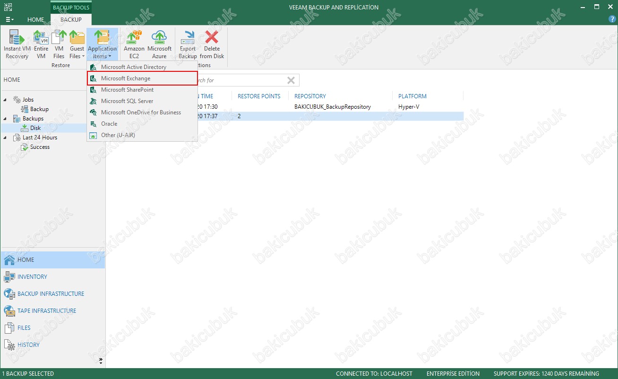Click BAKICUBUK_BackupRepository cell
The height and width of the screenshot is (379, 618).
tap(333, 107)
